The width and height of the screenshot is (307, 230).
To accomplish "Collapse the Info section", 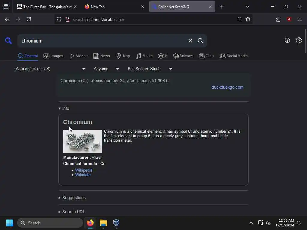I will coord(64,108).
